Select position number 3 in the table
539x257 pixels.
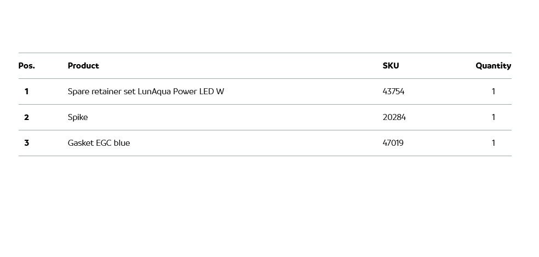coord(26,143)
